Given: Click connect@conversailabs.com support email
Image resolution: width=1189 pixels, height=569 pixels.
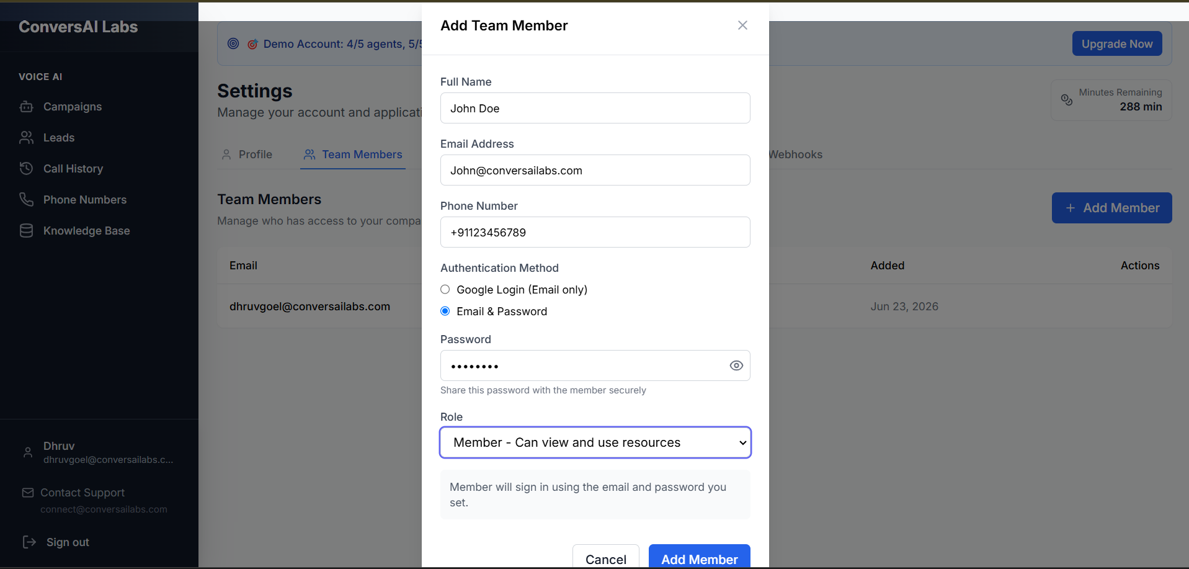Looking at the screenshot, I should 104,509.
